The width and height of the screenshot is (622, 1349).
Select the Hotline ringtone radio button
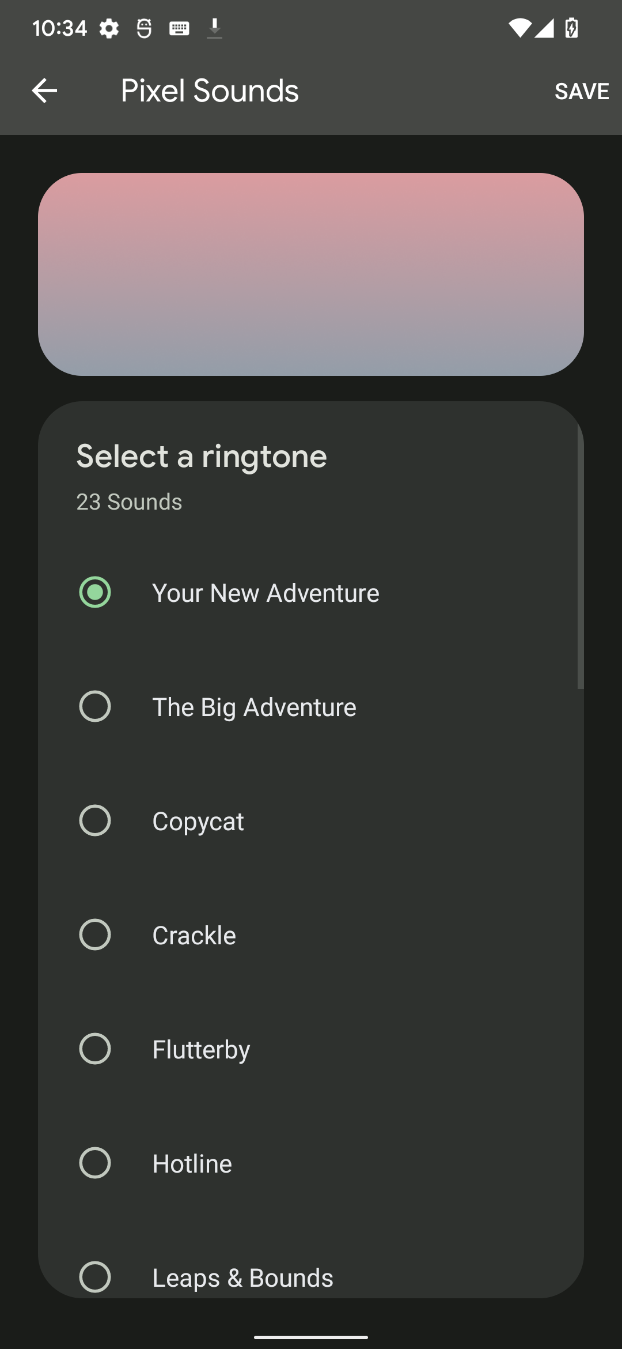[95, 1163]
